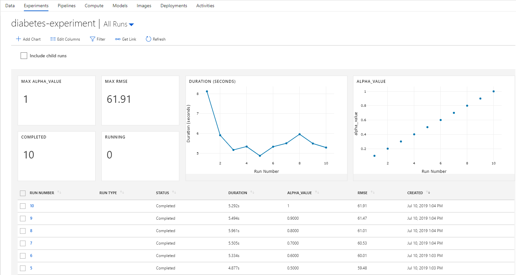Tick the checkbox for run 8
The image size is (516, 275).
click(x=23, y=231)
